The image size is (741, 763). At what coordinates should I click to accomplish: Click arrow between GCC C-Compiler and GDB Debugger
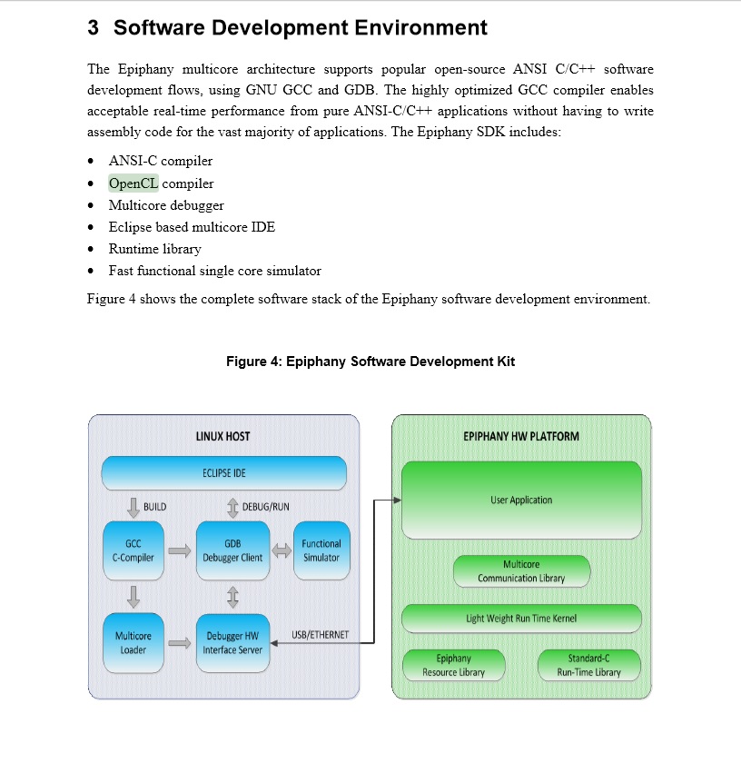180,550
